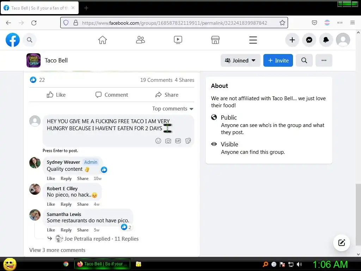Open the smiley start menu button
Screen dimensions: 361x271
pos(10,264)
